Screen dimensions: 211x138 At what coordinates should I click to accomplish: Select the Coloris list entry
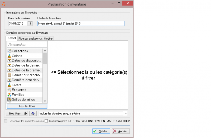coord(25,56)
